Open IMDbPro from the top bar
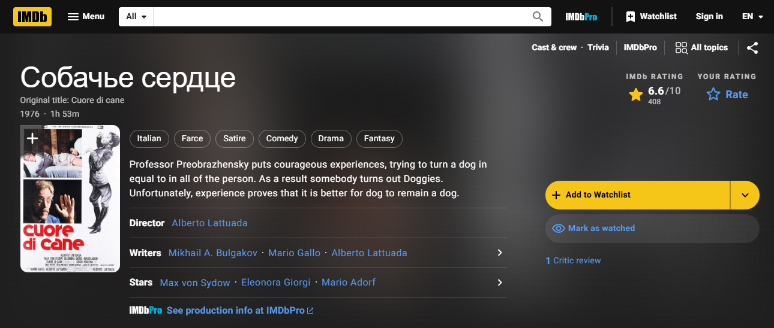 click(x=581, y=17)
